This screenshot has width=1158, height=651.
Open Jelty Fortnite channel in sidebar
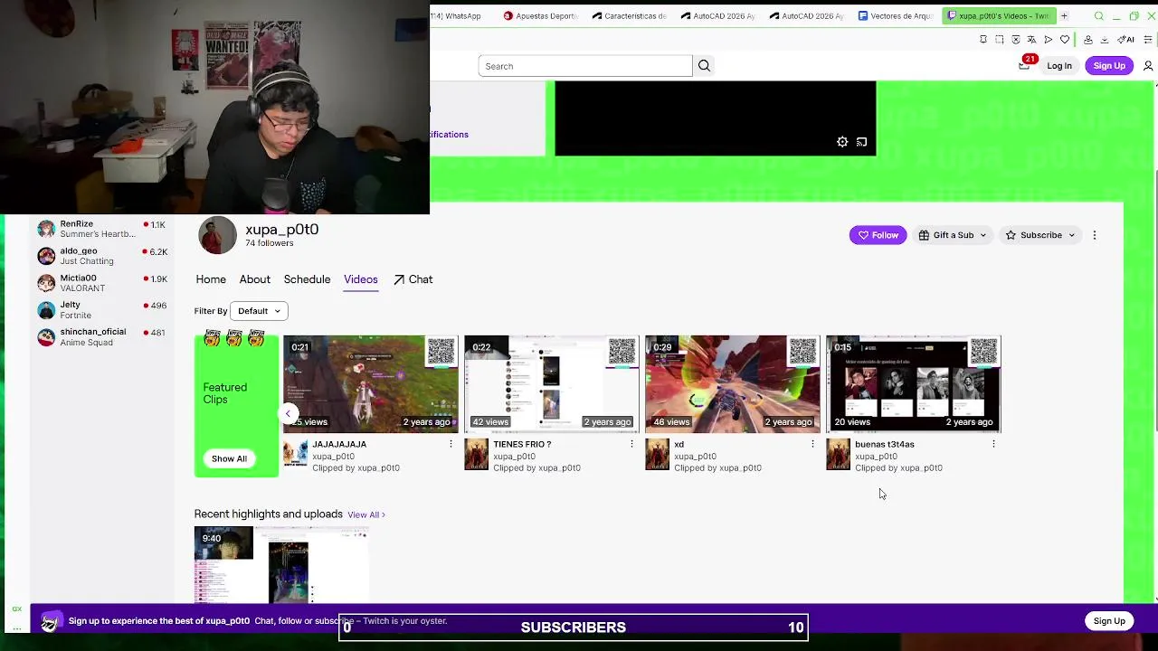pyautogui.click(x=101, y=310)
